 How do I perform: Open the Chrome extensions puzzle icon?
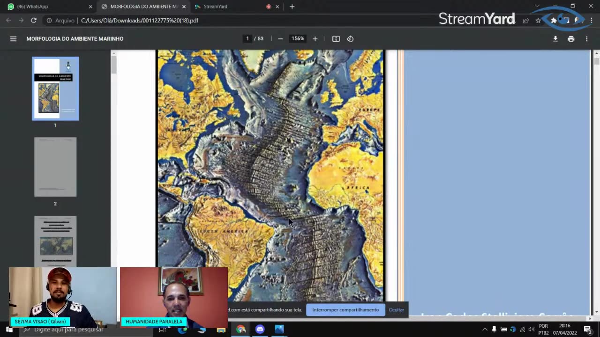554,21
